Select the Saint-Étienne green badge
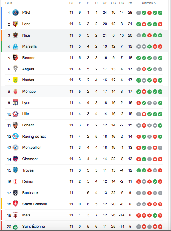Screen dimensions: 171x231 click(15, 227)
